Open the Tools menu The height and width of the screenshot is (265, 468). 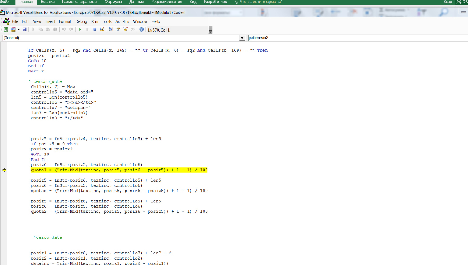(x=106, y=21)
